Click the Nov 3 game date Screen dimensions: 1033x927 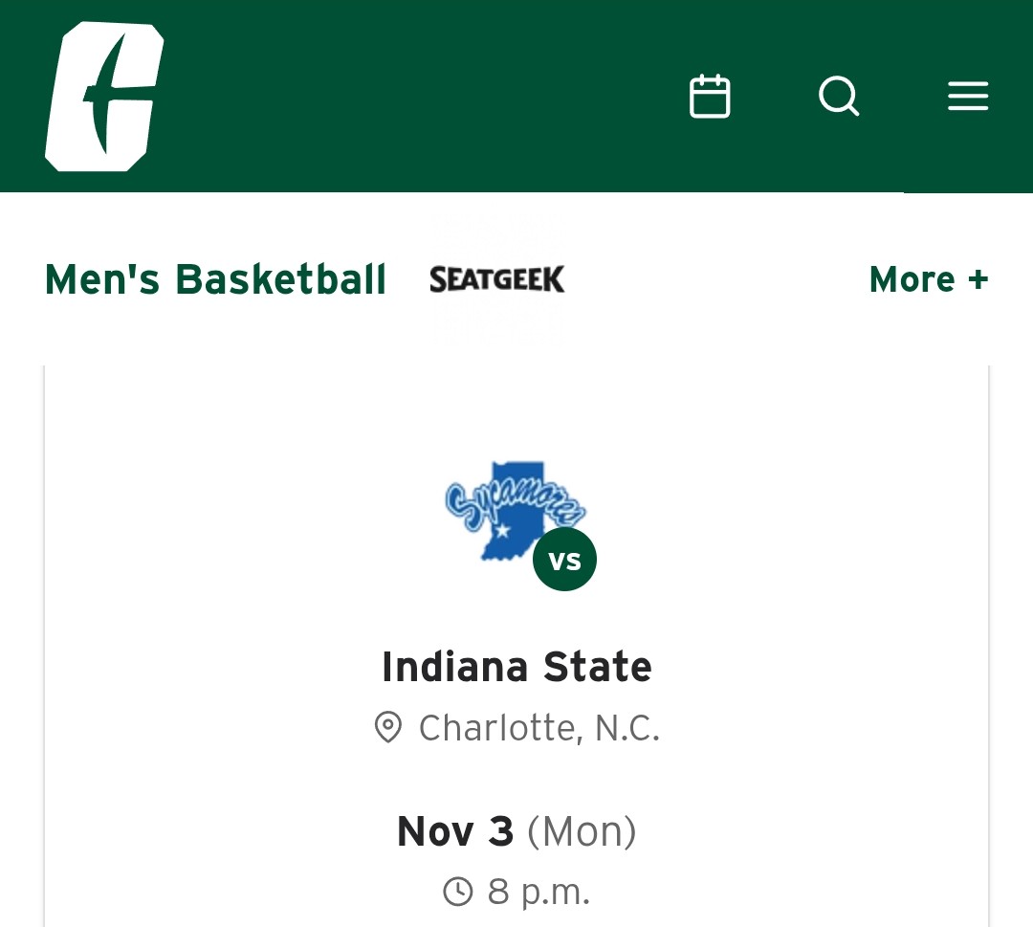click(455, 831)
